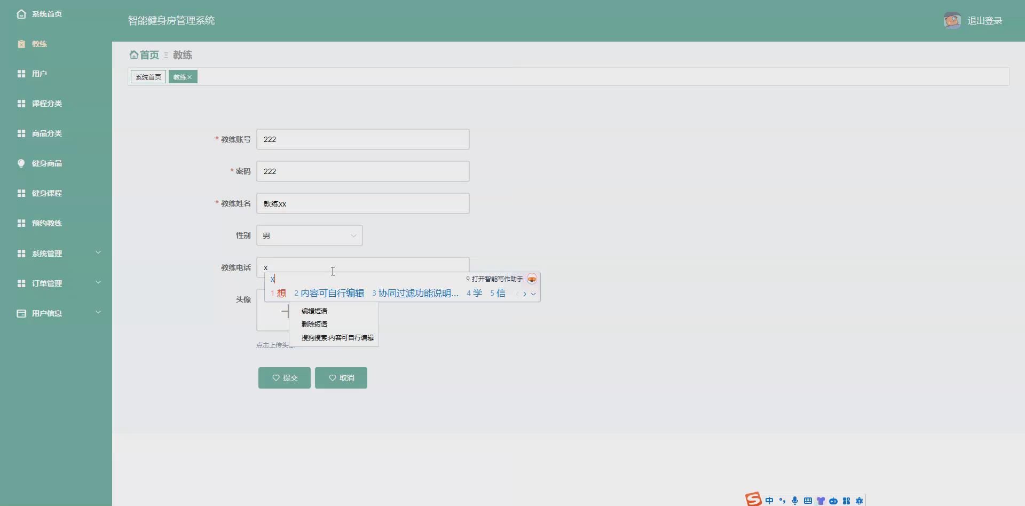Viewport: 1025px width, 506px height.
Task: Choose IME candidate 2 内容可自行编辑
Action: point(329,293)
